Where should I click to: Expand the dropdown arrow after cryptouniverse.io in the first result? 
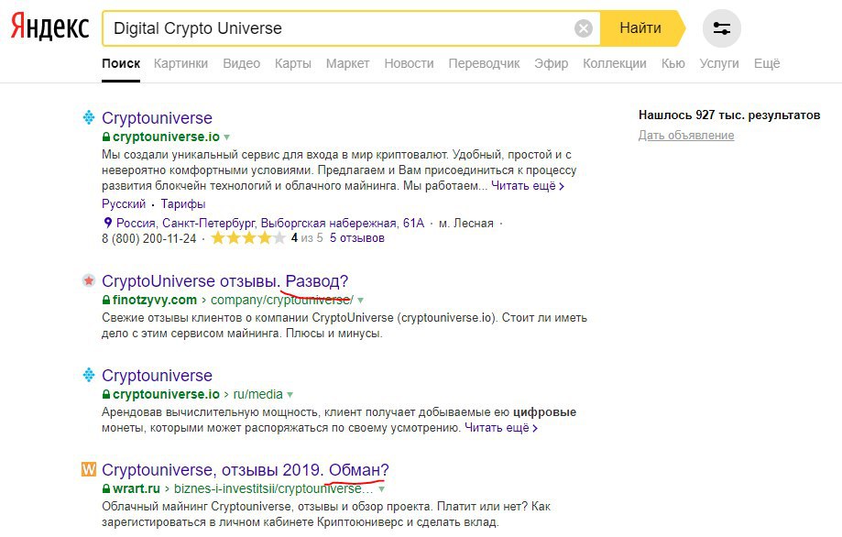pos(226,137)
